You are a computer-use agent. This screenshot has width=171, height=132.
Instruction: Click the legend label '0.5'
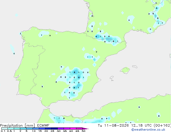(x=9, y=131)
